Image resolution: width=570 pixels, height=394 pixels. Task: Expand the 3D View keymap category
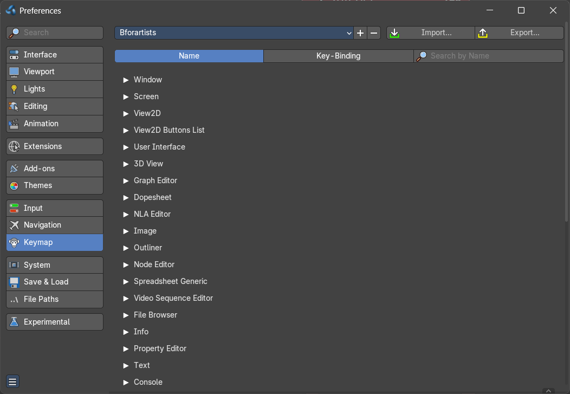pos(126,164)
